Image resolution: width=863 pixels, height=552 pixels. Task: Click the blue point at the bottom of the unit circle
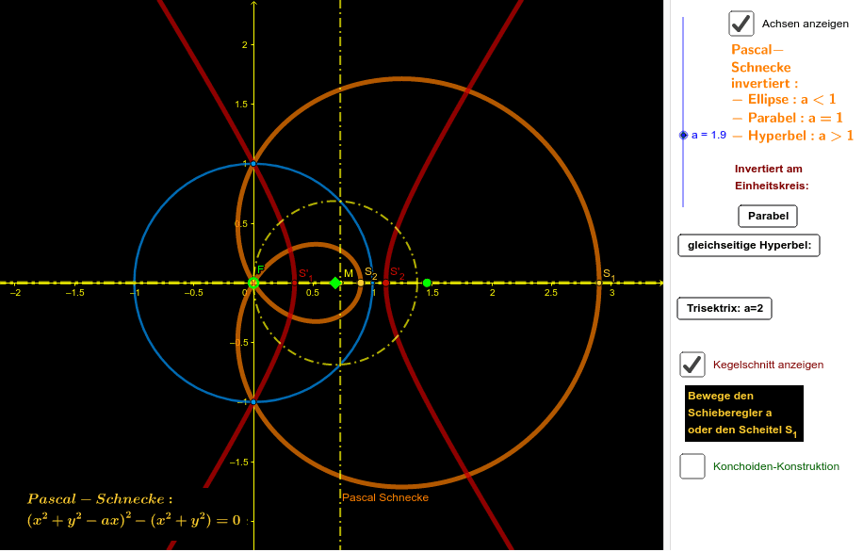pyautogui.click(x=253, y=402)
